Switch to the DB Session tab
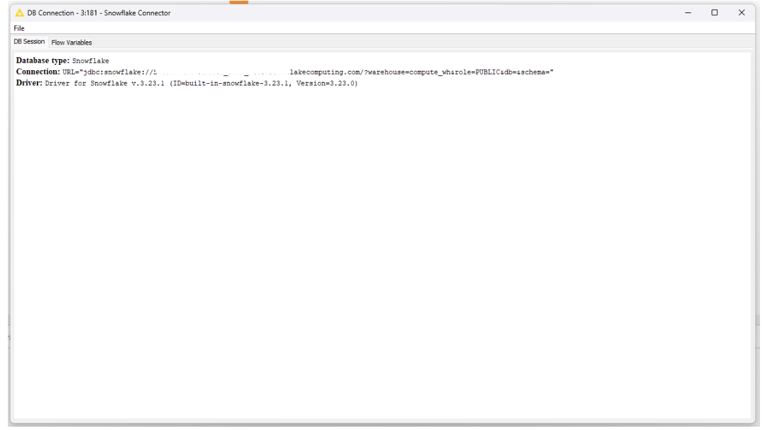 coord(29,42)
